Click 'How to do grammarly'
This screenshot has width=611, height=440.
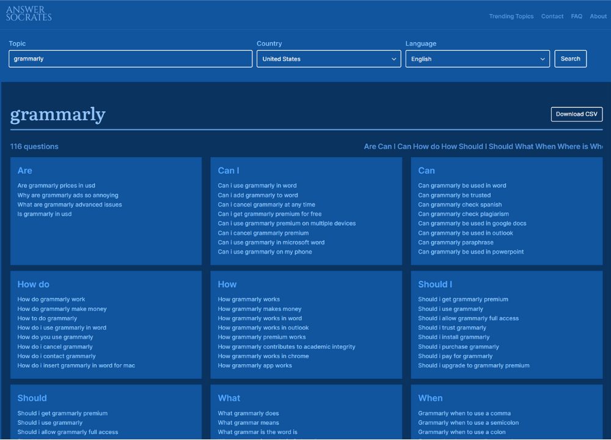click(x=47, y=318)
